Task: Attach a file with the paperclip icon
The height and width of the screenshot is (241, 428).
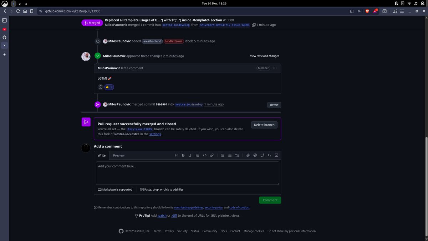Action: pos(248,155)
